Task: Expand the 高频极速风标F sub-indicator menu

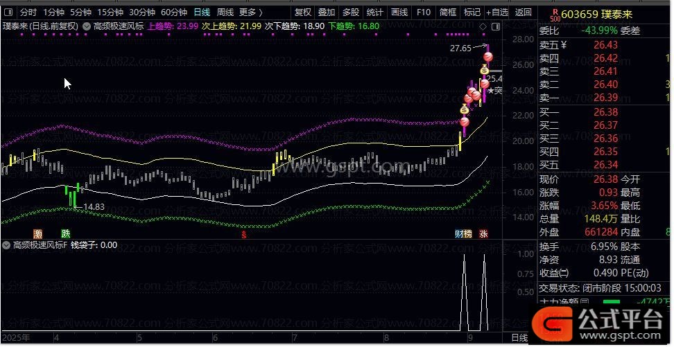Action: pyautogui.click(x=6, y=245)
